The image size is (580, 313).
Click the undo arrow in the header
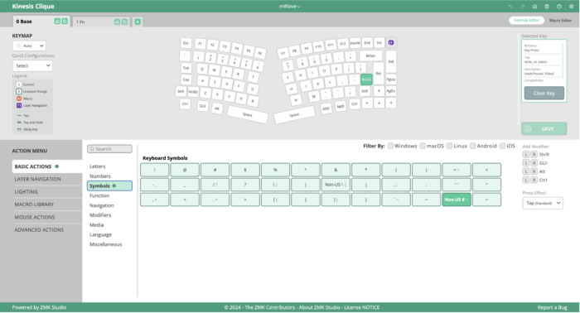point(510,7)
